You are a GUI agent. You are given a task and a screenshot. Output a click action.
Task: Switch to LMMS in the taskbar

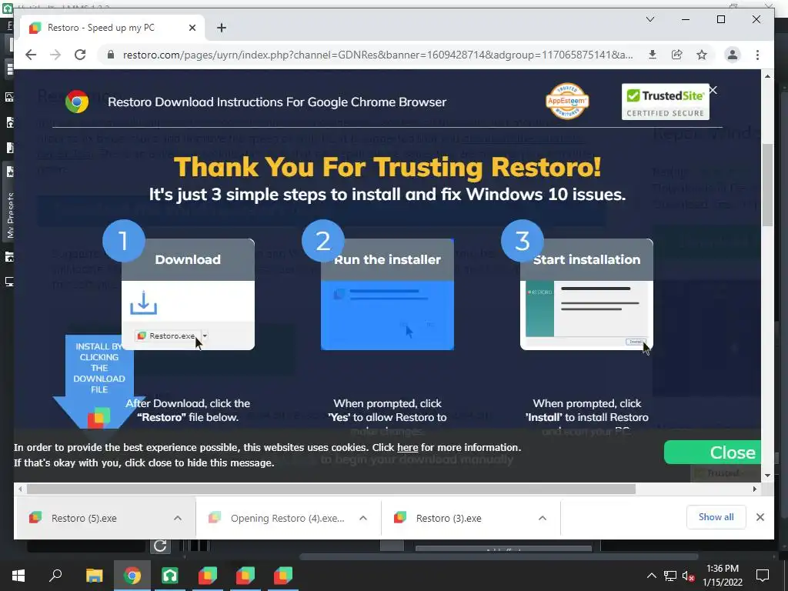(x=170, y=576)
